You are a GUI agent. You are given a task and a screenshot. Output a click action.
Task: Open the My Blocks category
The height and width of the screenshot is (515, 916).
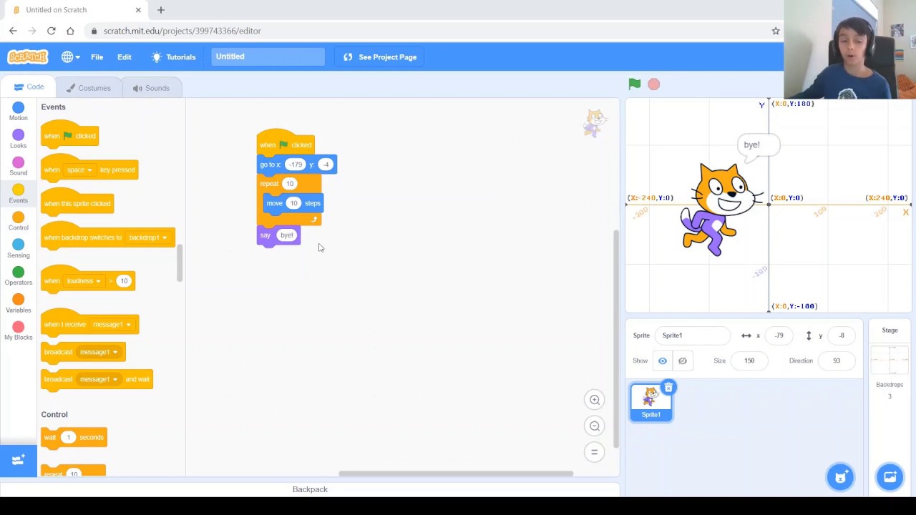(18, 331)
